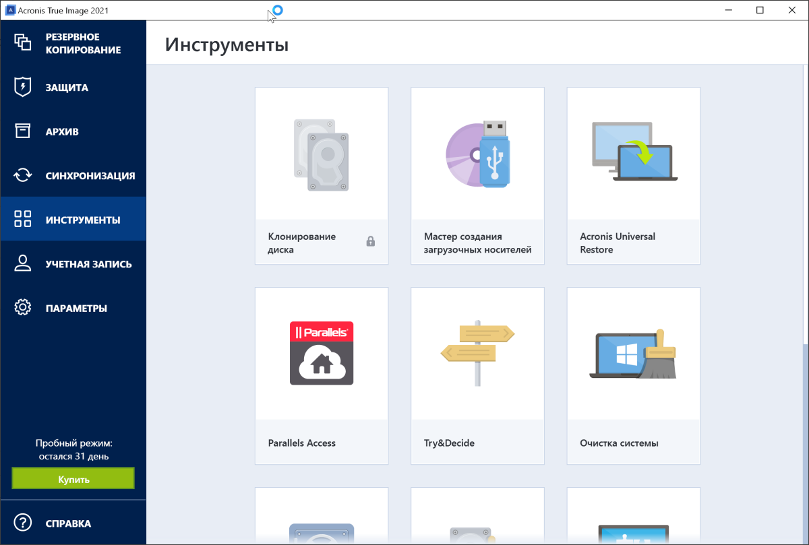Open Try&Decide label
809x545 pixels.
[449, 443]
